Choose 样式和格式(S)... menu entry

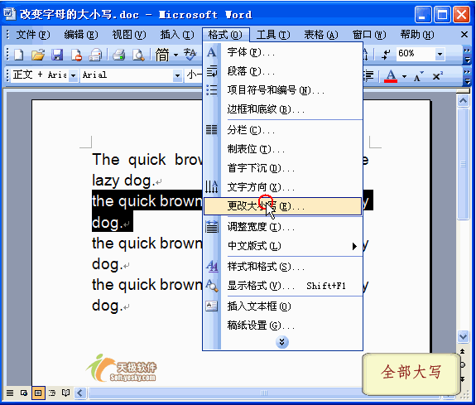point(282,267)
